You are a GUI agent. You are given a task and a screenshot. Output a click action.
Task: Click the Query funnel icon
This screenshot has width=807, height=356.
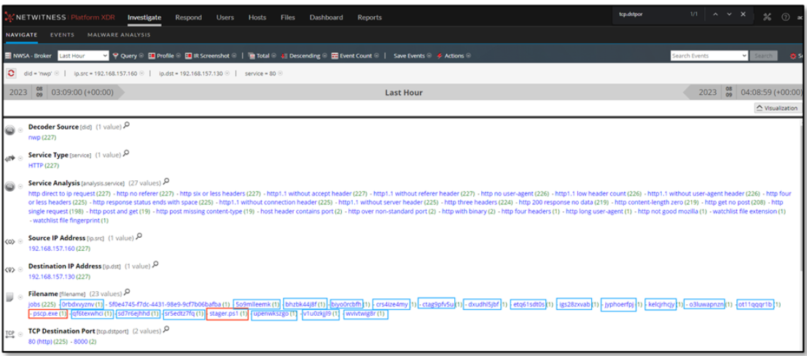(x=116, y=55)
